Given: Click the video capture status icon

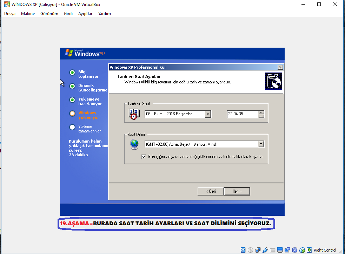Looking at the screenshot, I should point(287,250).
